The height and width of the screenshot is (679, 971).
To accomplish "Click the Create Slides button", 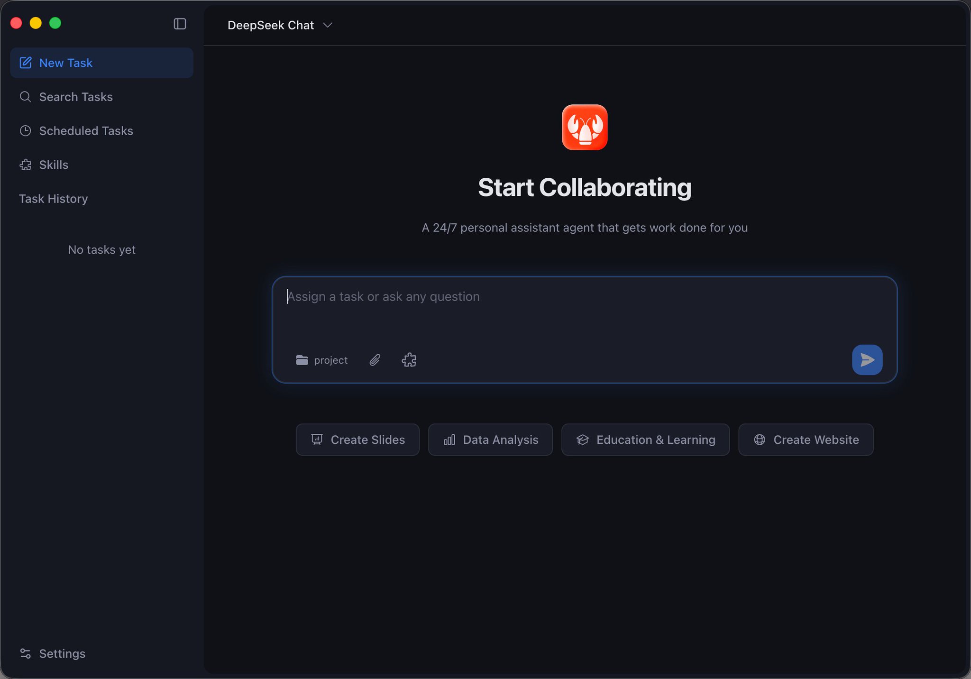I will click(357, 440).
